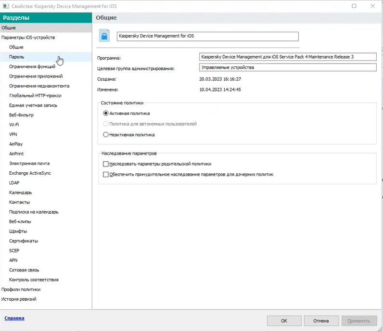Go to Сертификаты section
Image resolution: width=383 pixels, height=332 pixels.
pos(46,241)
